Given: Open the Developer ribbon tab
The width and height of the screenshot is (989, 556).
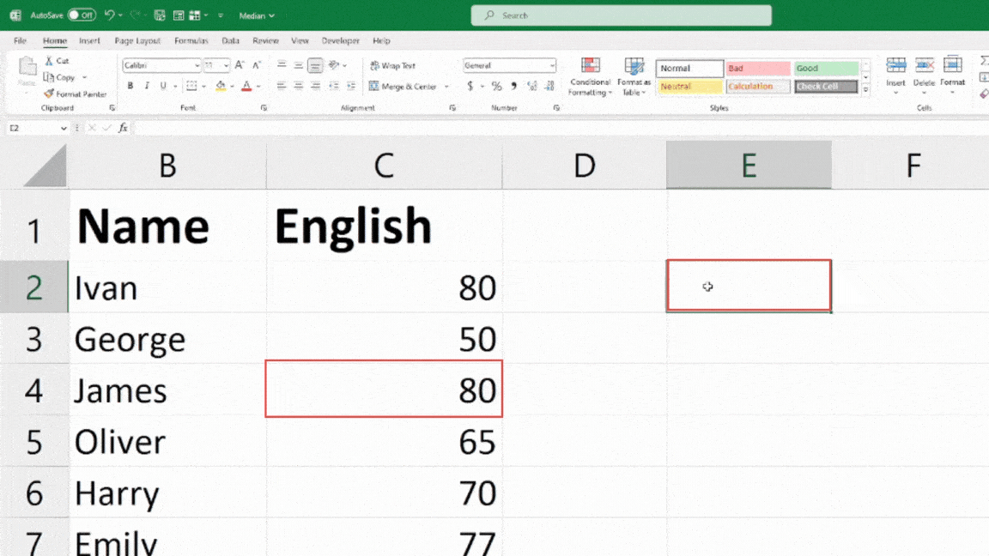Looking at the screenshot, I should 340,40.
